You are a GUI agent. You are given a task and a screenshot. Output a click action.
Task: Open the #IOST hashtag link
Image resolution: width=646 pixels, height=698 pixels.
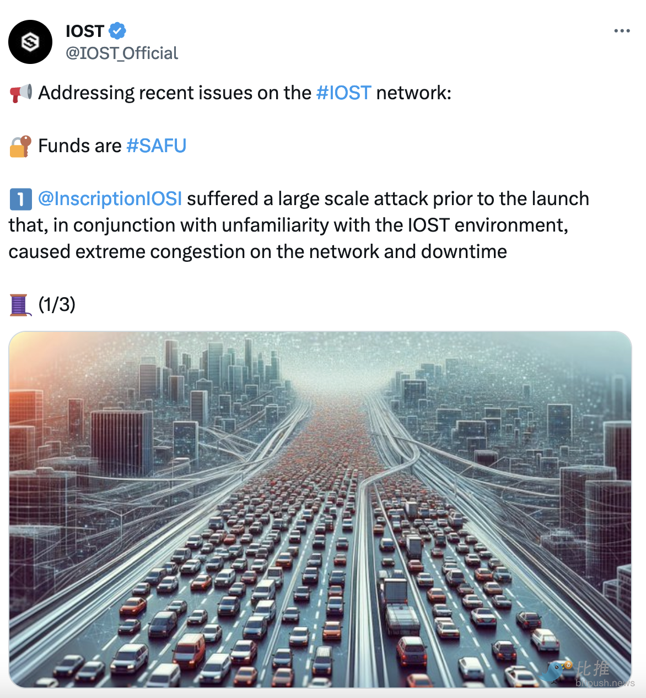pos(343,93)
